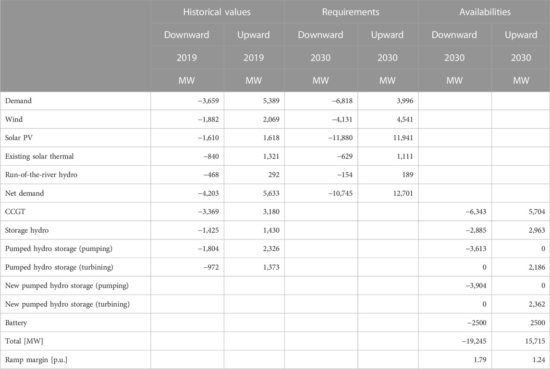Click the 'Requirements' column header
Screen dimensions: 550x369
pyautogui.click(x=350, y=12)
